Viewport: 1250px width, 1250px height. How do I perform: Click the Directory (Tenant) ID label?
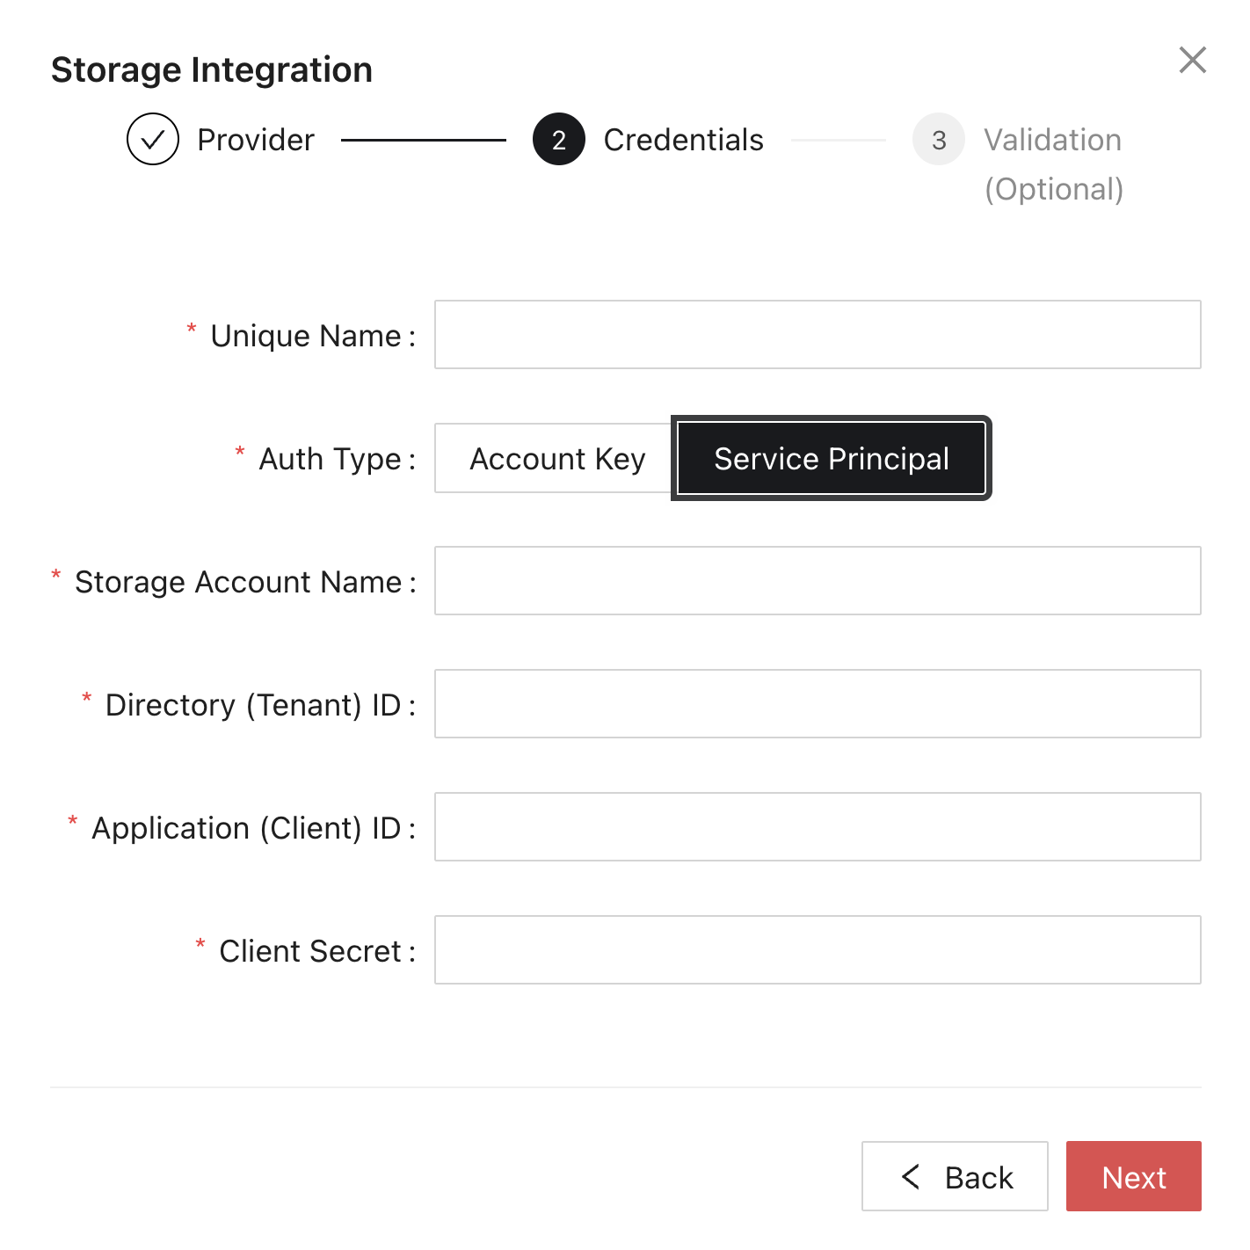[x=253, y=705]
